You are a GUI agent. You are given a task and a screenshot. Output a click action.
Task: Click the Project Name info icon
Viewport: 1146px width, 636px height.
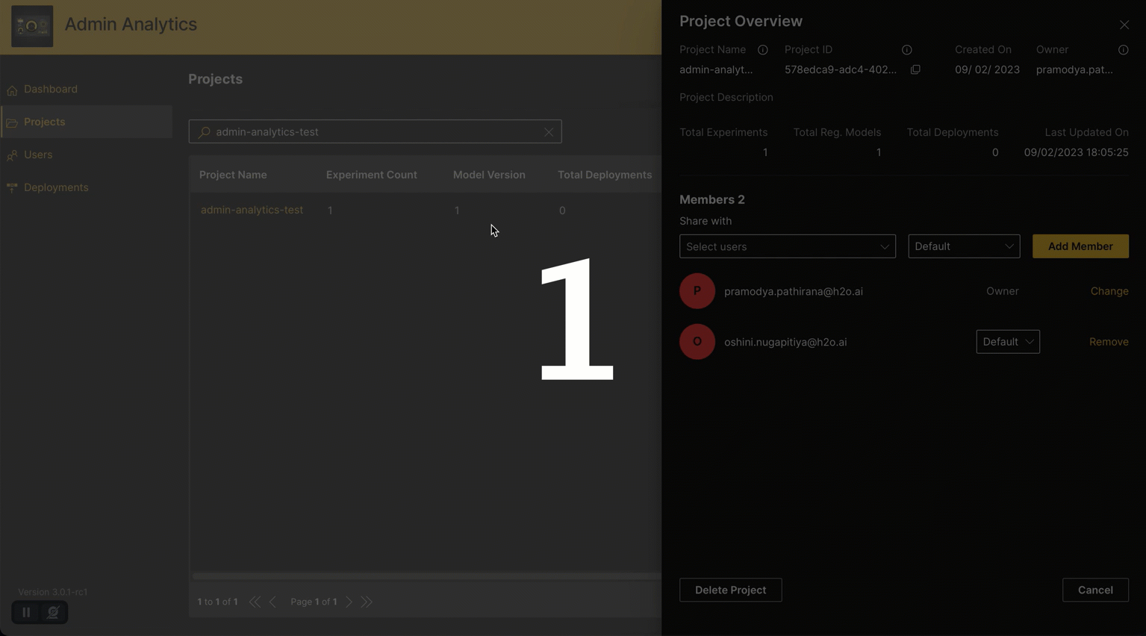click(x=762, y=50)
